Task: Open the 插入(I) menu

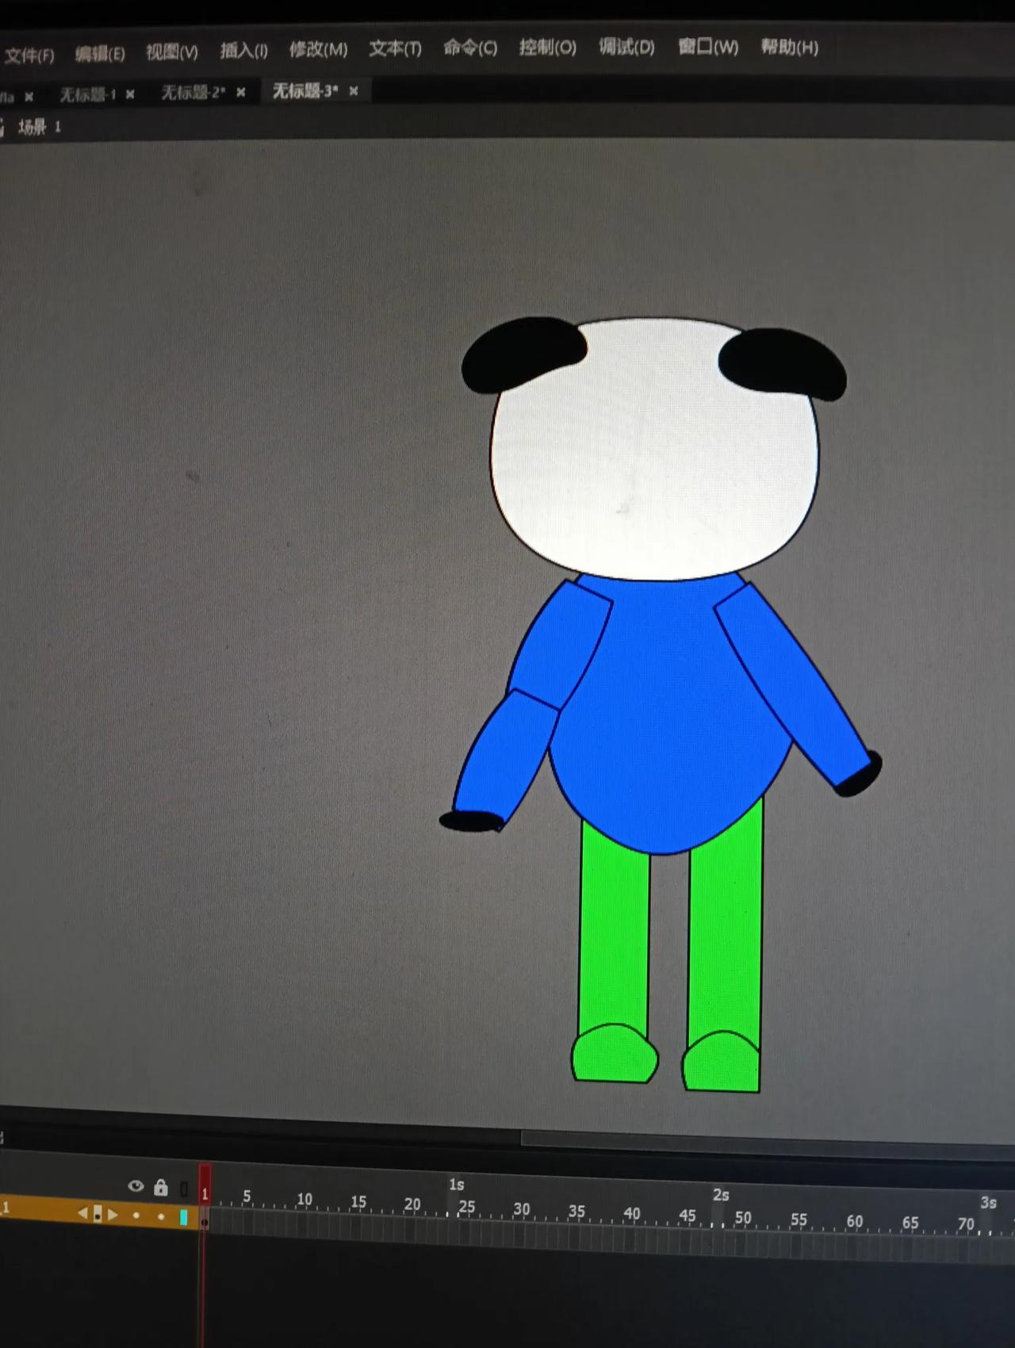Action: 244,51
